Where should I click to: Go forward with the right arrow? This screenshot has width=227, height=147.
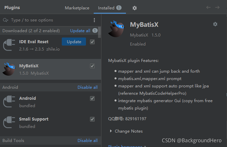(217, 7)
